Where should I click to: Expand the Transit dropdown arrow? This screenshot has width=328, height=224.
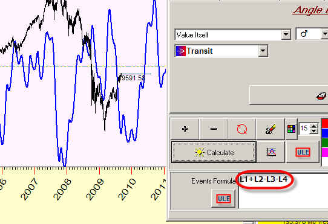point(263,51)
